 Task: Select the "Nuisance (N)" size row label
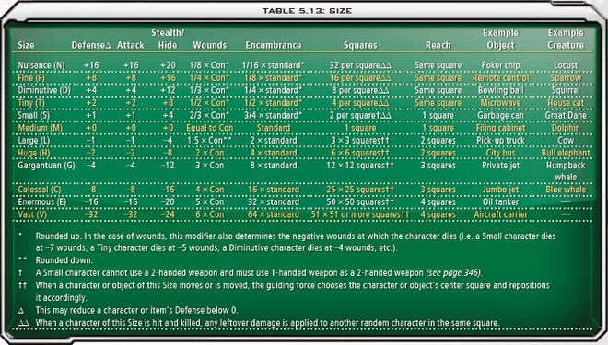tap(41, 65)
